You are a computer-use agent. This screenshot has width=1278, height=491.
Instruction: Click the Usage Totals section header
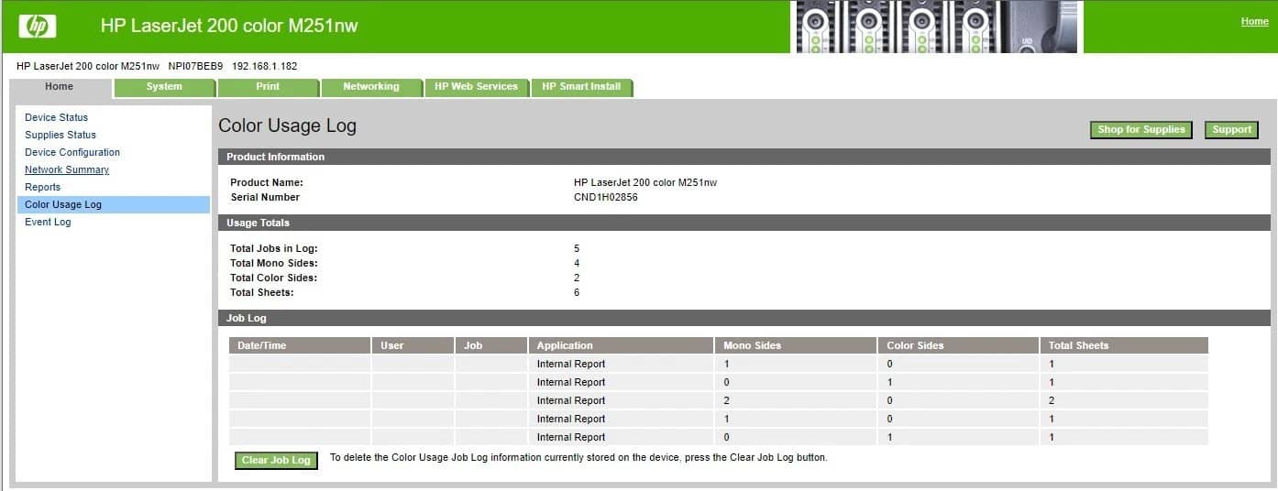(x=744, y=223)
